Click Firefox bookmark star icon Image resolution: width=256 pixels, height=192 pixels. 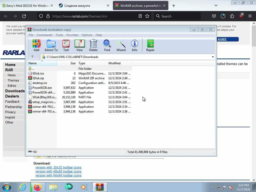pos(147,16)
